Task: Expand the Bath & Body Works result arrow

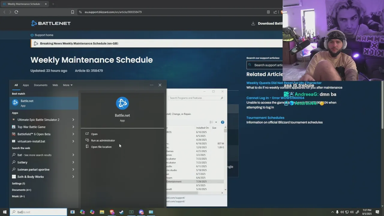Action: (x=73, y=177)
